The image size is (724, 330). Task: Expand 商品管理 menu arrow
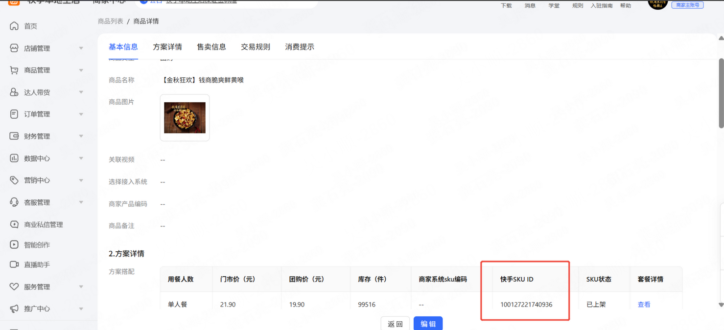tap(81, 70)
